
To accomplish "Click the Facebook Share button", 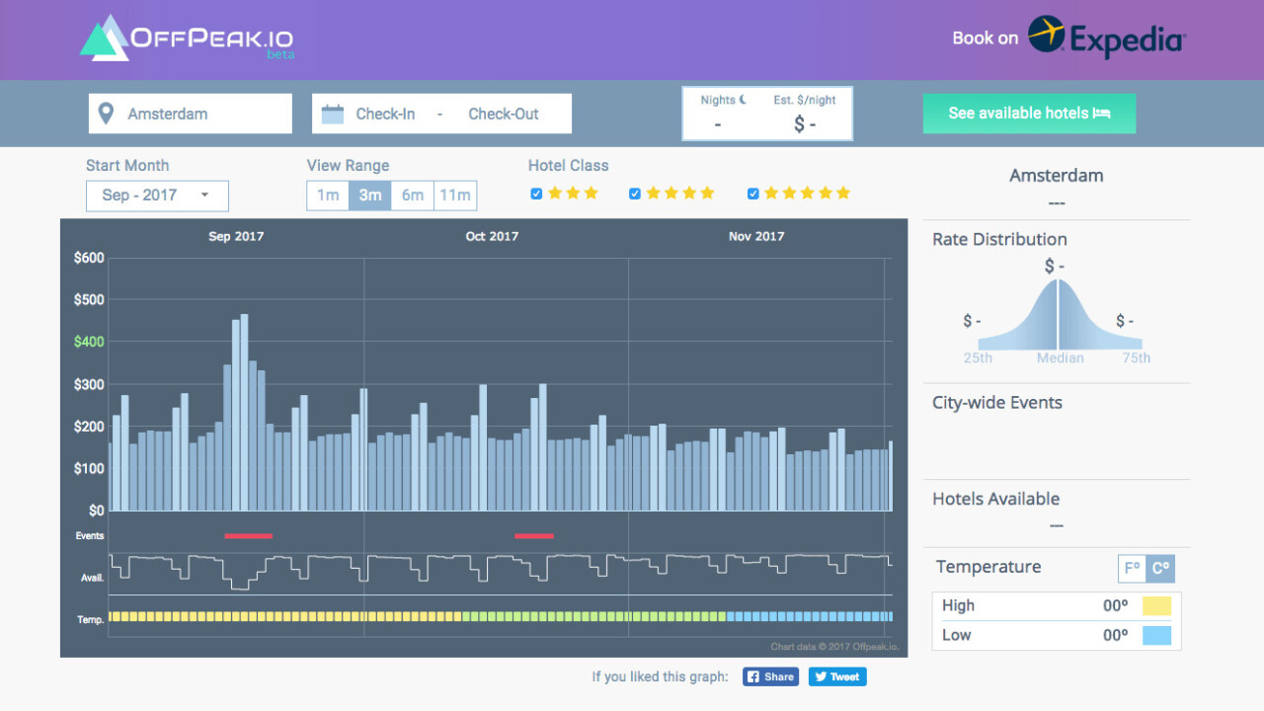I will [770, 676].
